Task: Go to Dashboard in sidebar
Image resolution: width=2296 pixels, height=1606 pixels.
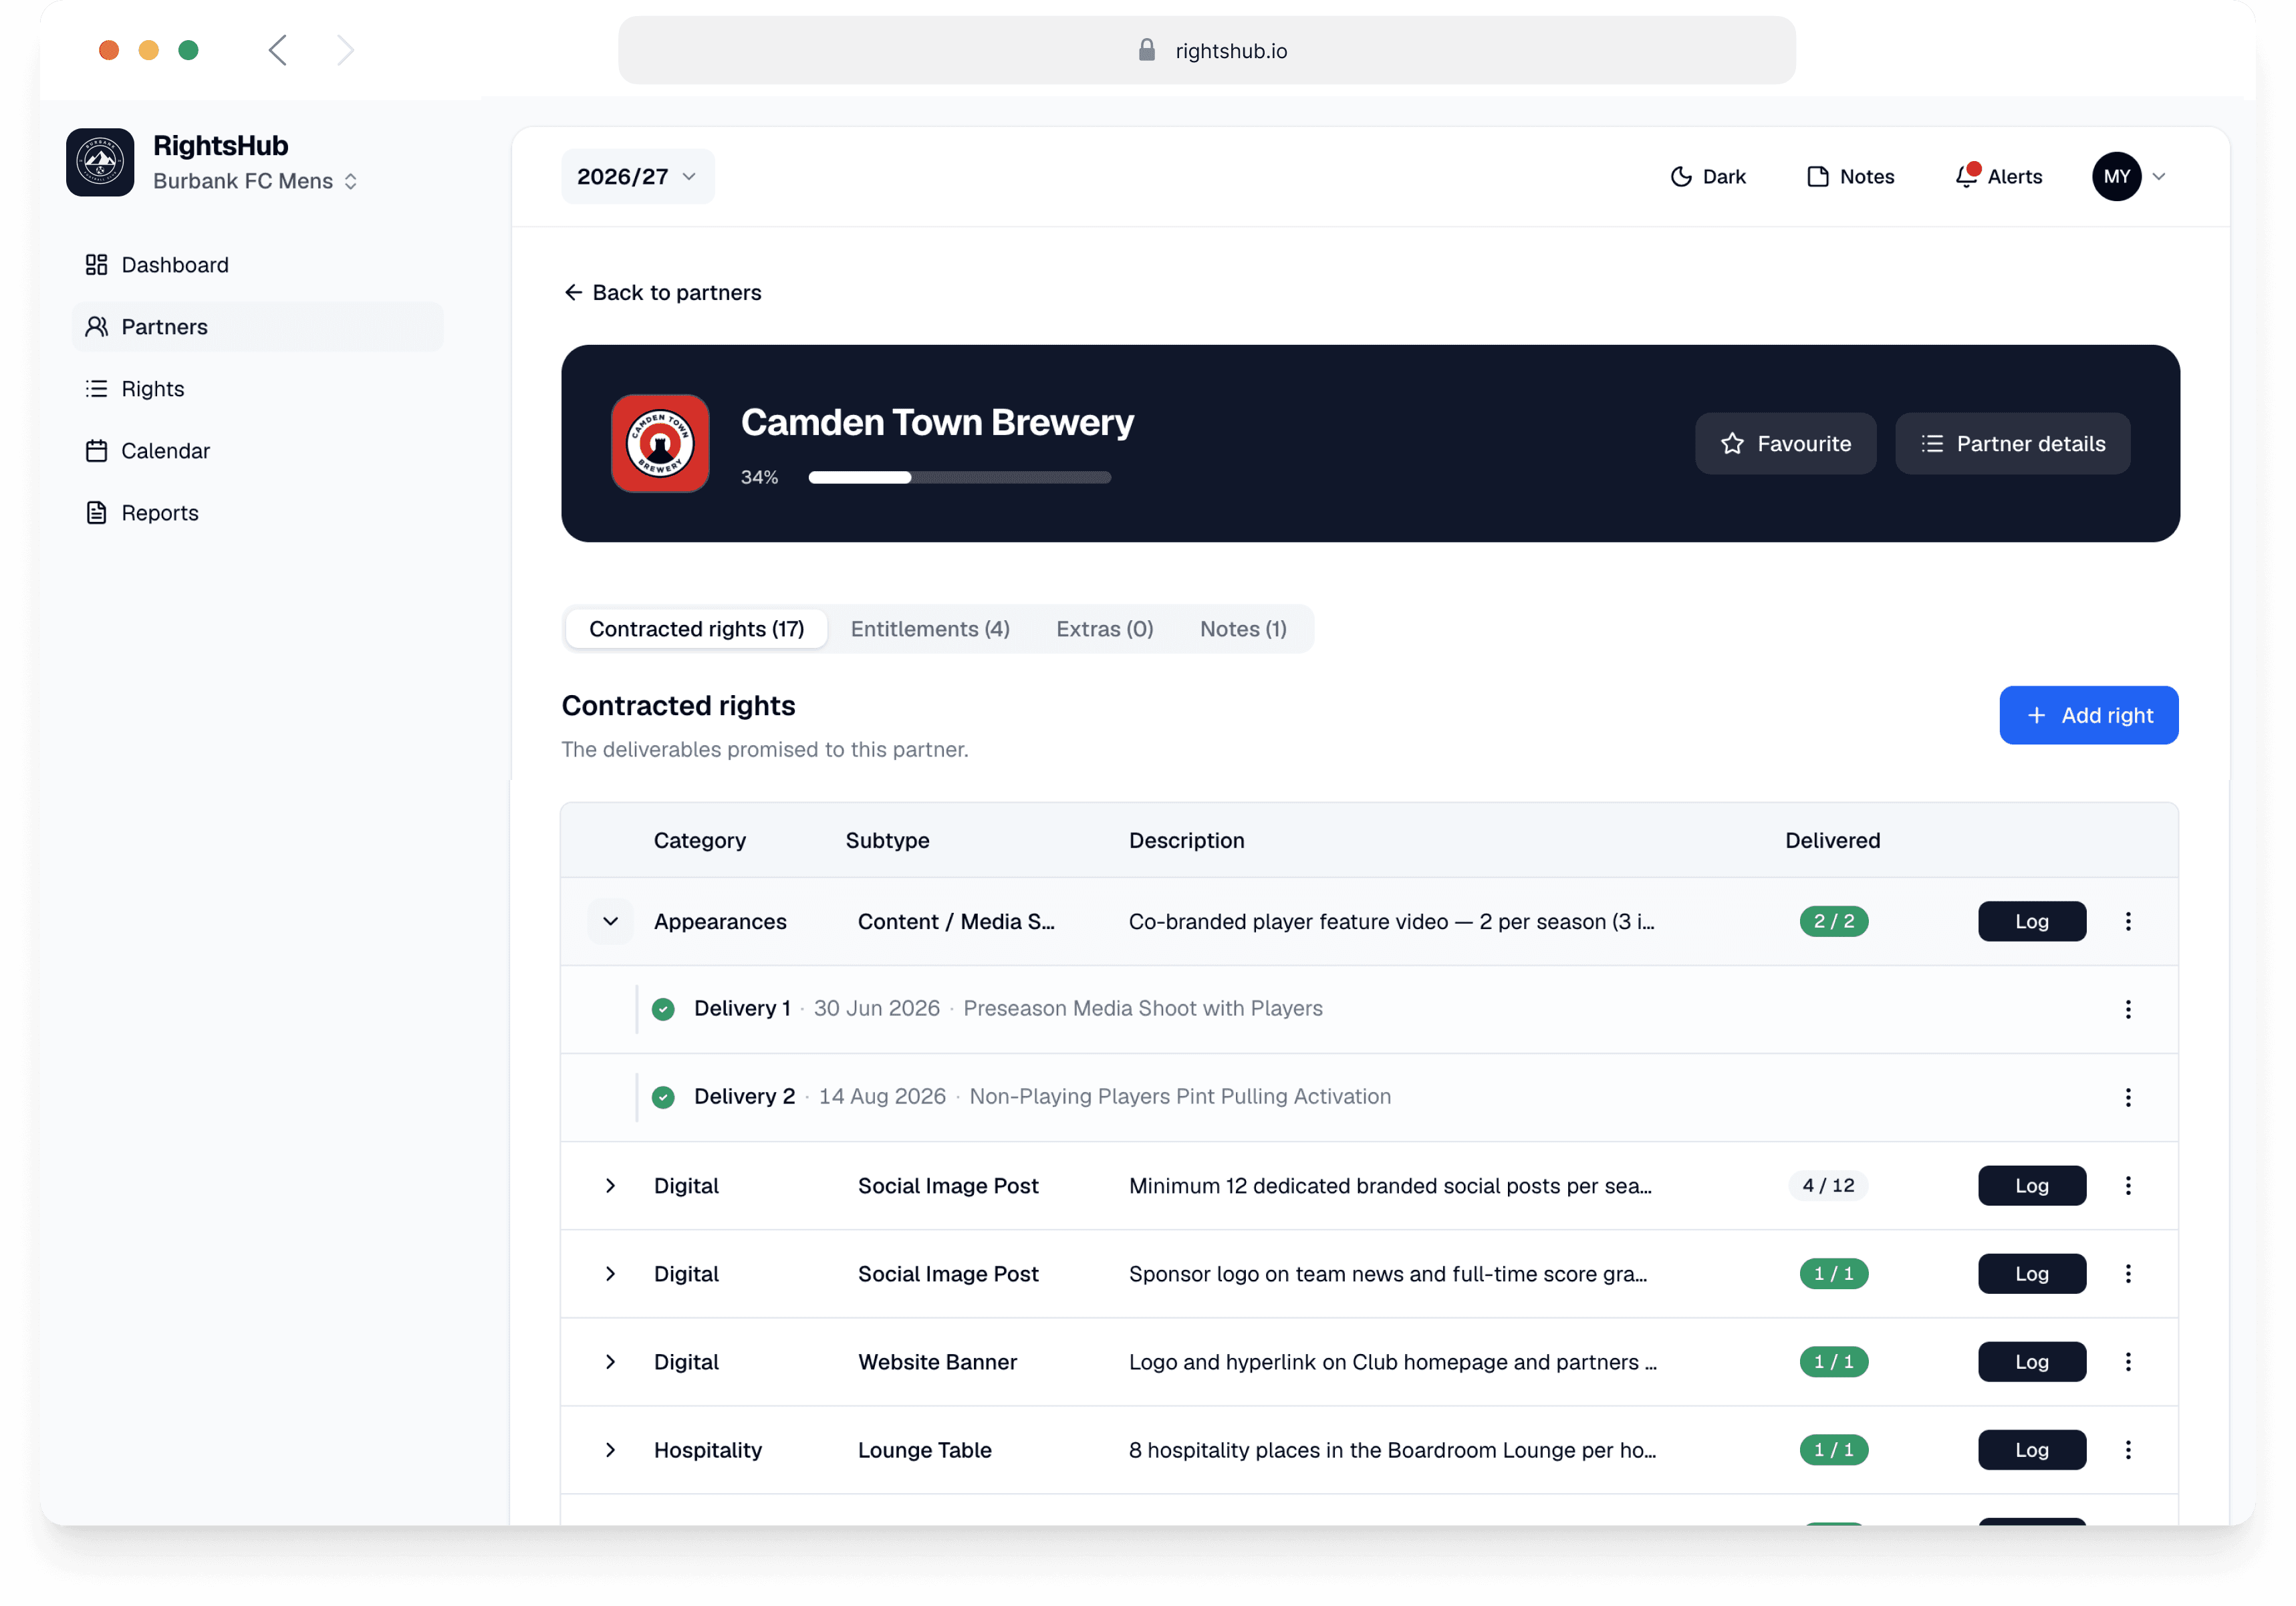Action: (x=258, y=265)
